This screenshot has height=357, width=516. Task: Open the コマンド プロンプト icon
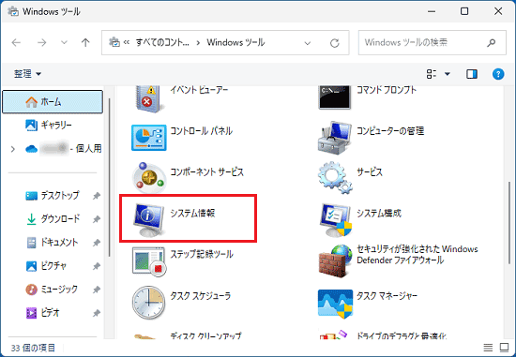pyautogui.click(x=334, y=97)
